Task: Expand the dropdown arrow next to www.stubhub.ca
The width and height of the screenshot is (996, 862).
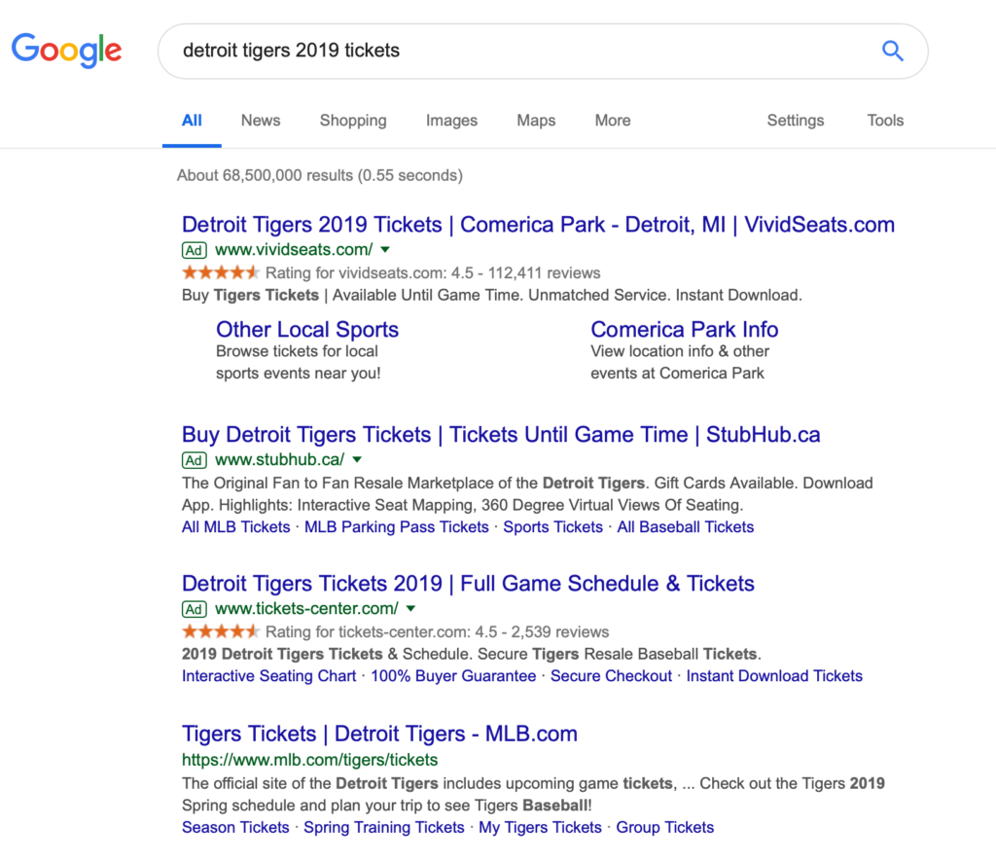Action: point(357,459)
